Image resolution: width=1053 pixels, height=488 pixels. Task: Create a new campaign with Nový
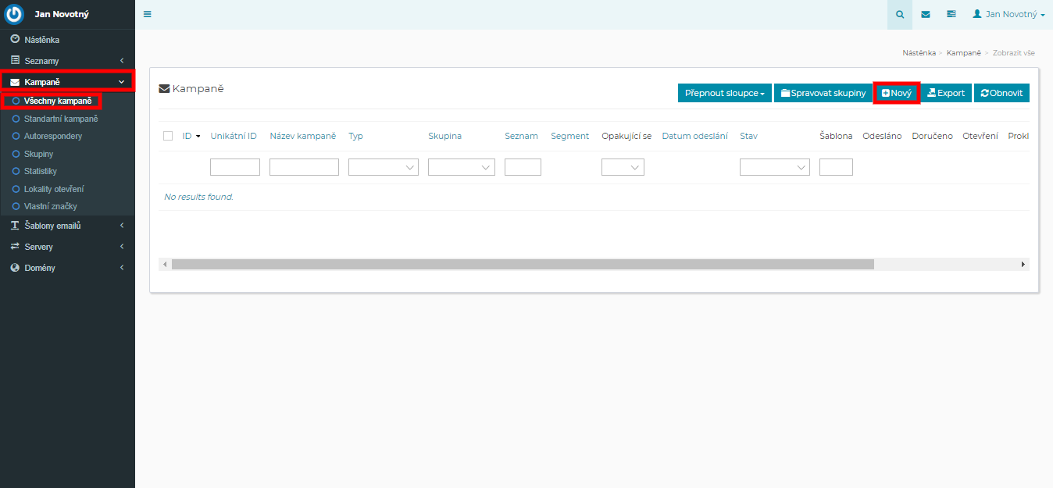(897, 93)
